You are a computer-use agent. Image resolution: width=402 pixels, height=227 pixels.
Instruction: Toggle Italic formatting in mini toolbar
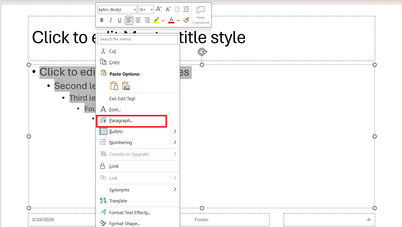tap(111, 20)
